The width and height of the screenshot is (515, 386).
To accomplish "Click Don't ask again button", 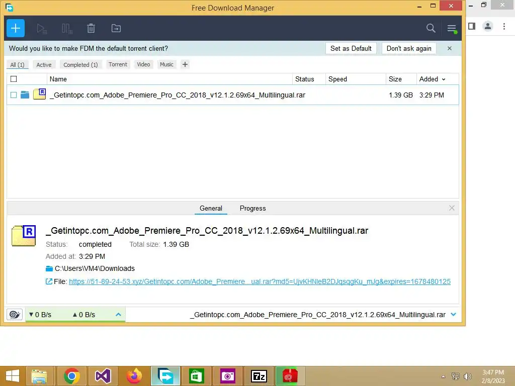I will click(409, 48).
